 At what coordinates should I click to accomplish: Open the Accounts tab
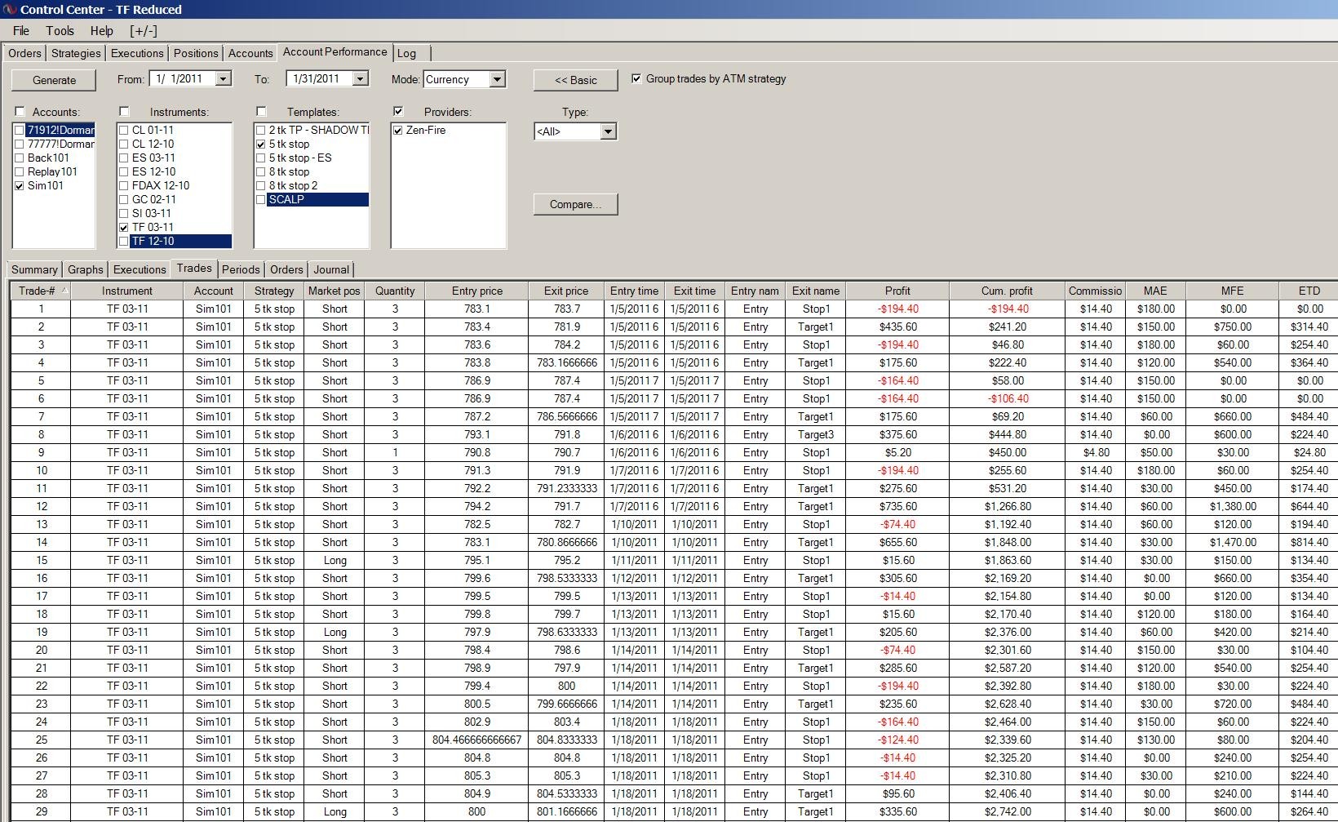point(250,53)
